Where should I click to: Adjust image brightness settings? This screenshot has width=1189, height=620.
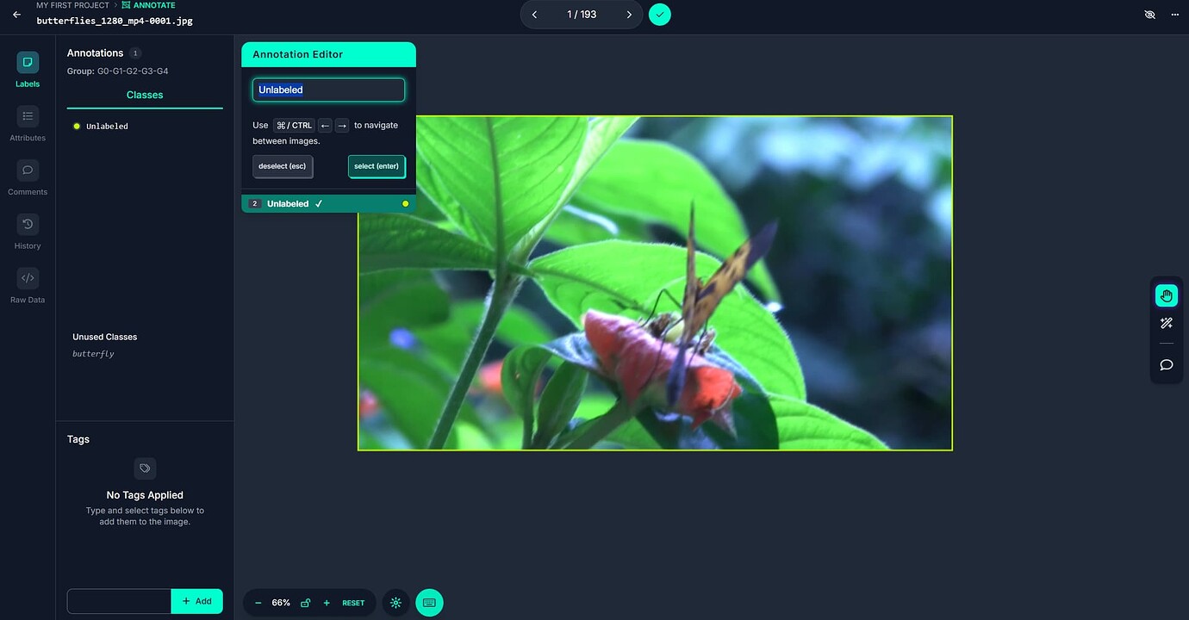click(x=395, y=602)
